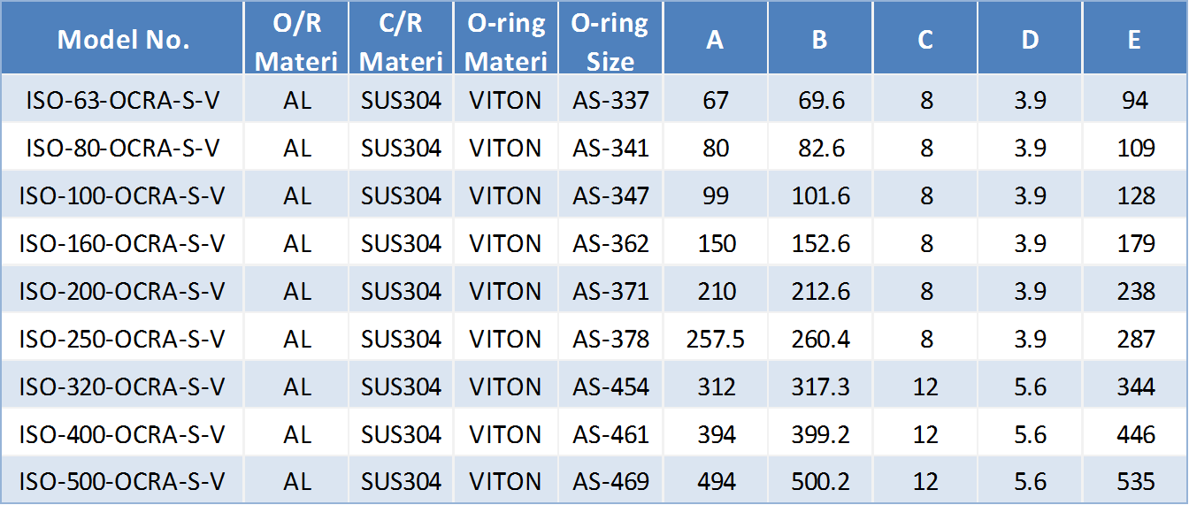Select the ISO-500-OCRA-S-V model cell
This screenshot has width=1189, height=505.
pyautogui.click(x=123, y=481)
